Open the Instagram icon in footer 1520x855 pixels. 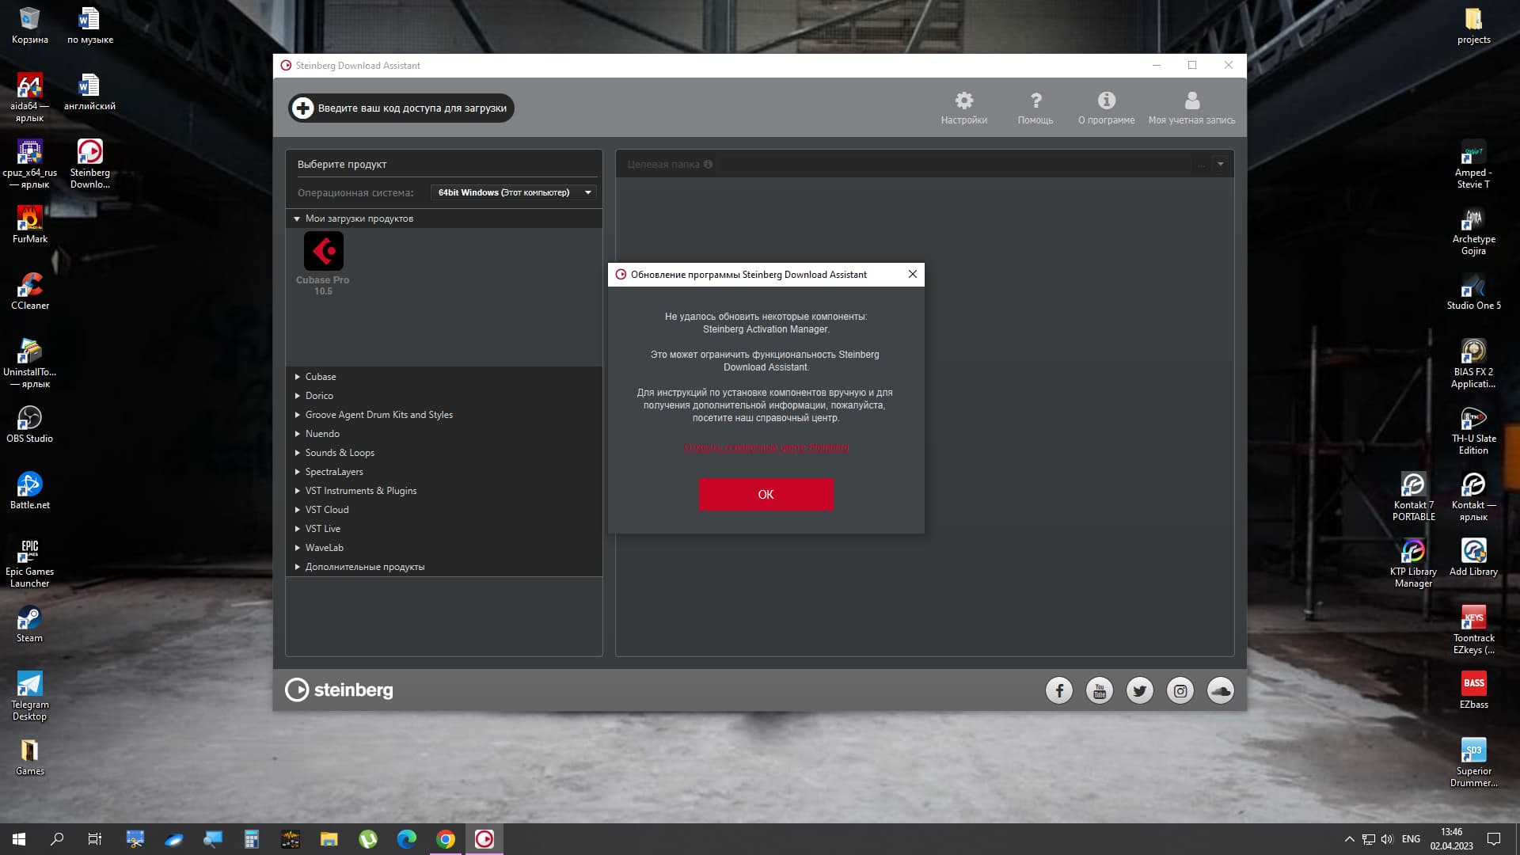click(1180, 690)
